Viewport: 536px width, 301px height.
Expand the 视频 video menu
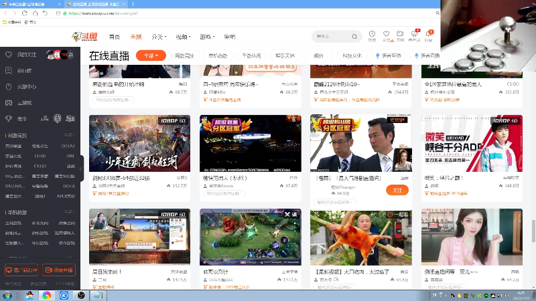[183, 37]
